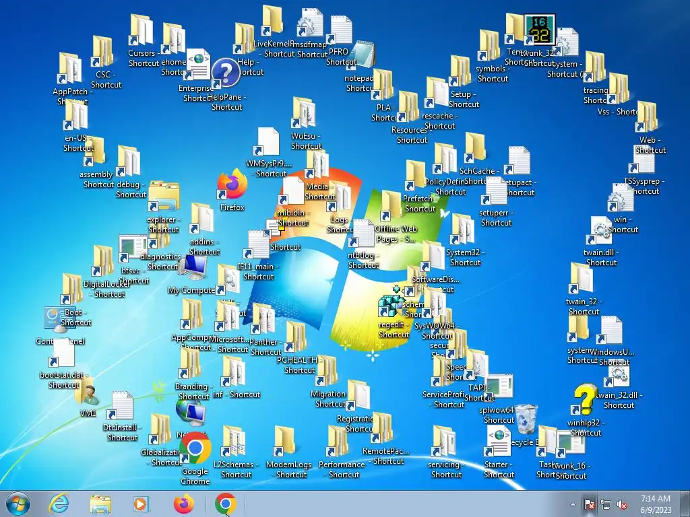Open the Windows Start menu
Viewport: 690px width, 517px height.
tap(18, 504)
